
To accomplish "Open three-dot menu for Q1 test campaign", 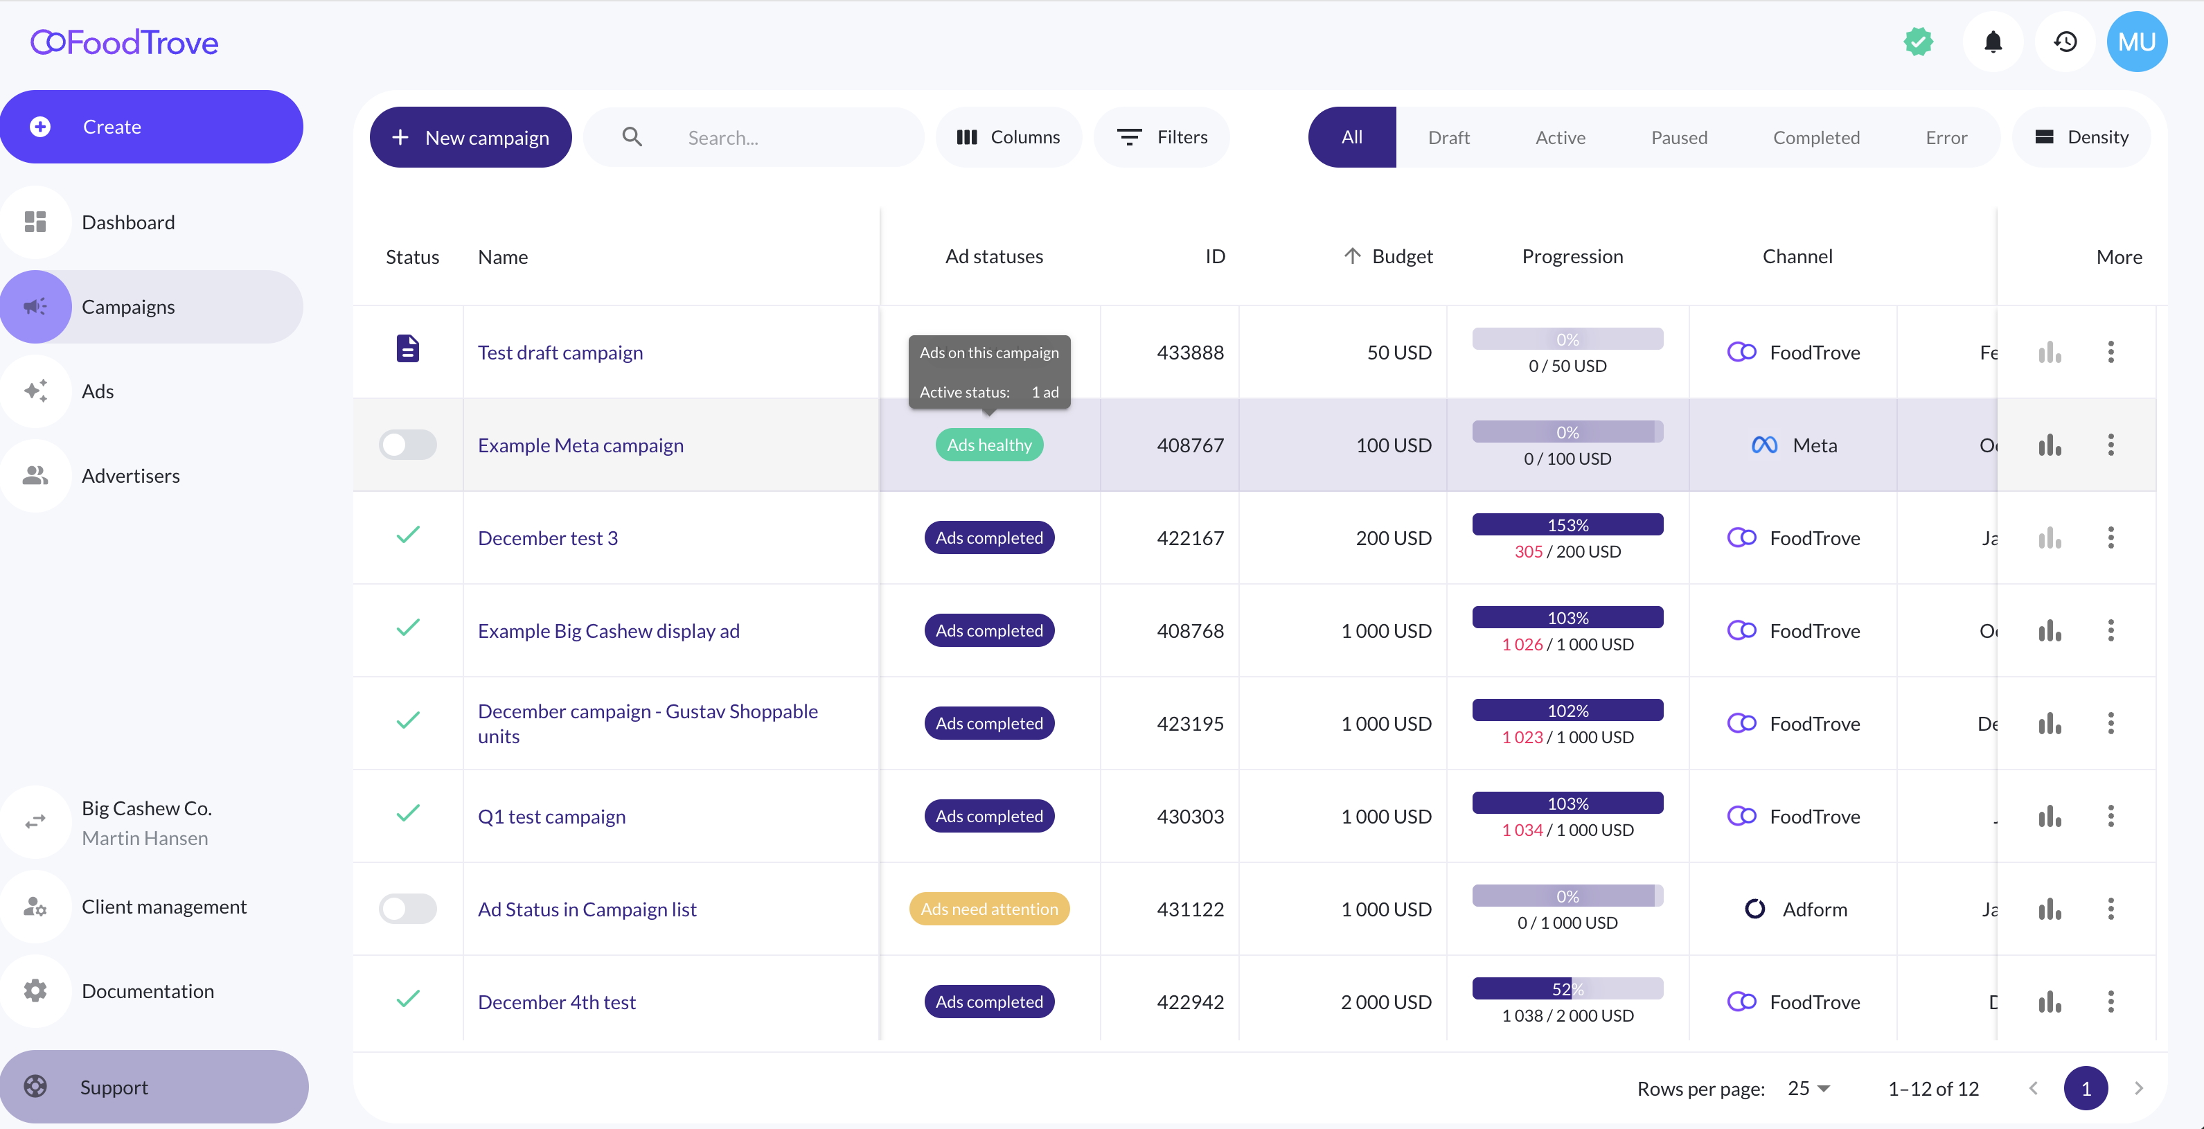I will [x=2110, y=816].
